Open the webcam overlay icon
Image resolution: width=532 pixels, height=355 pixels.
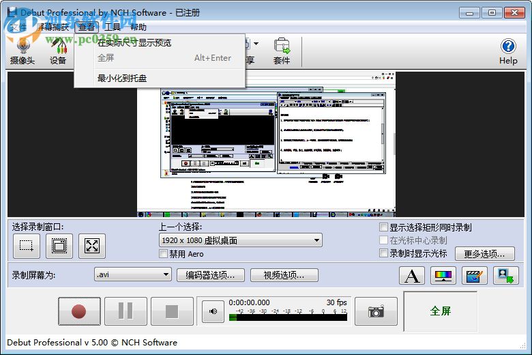[506, 276]
